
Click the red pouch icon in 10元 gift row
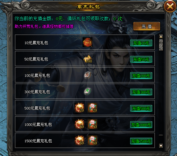click(88, 42)
